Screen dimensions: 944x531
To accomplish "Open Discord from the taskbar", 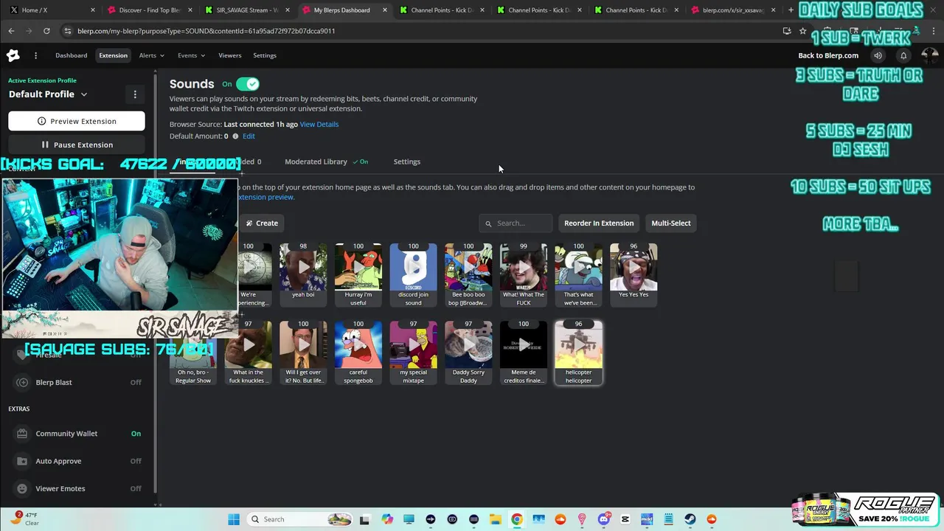I will 604,519.
